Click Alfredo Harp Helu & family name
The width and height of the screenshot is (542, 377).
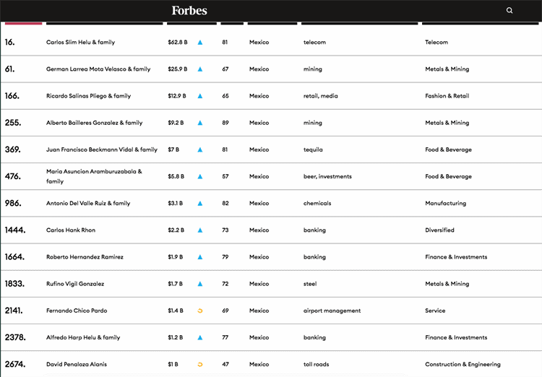tap(83, 337)
